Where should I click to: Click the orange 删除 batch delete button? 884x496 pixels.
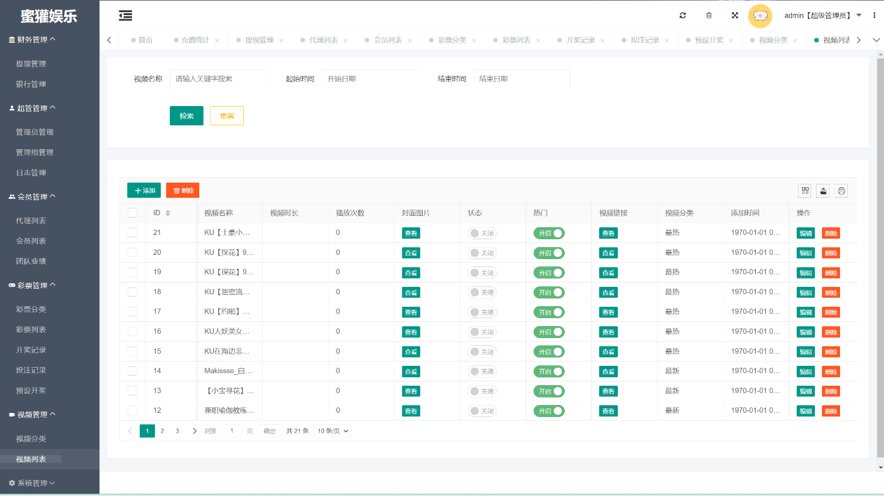click(x=182, y=190)
